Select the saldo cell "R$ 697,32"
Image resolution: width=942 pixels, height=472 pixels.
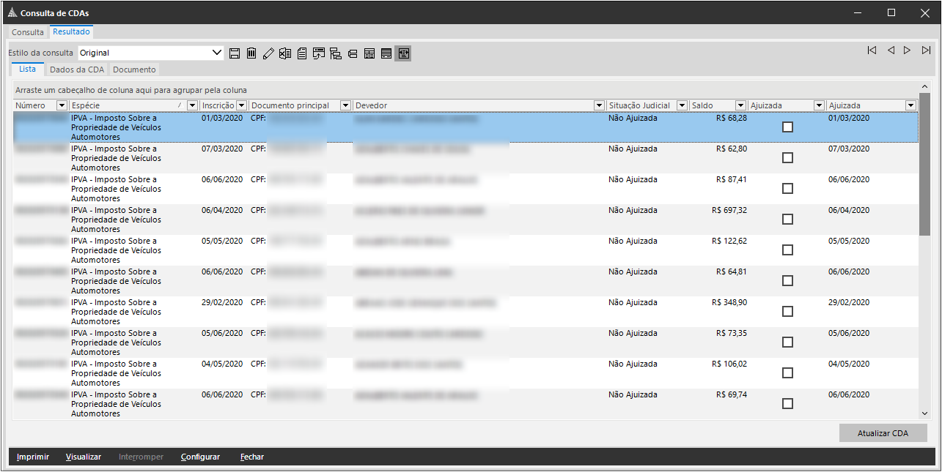(x=729, y=210)
